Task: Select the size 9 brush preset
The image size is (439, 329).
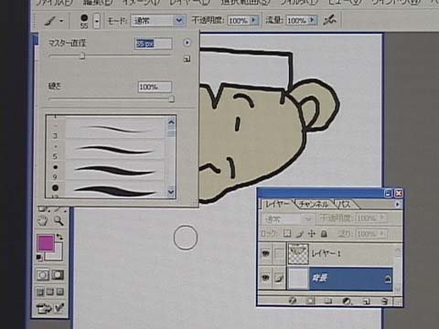Action: coord(105,171)
